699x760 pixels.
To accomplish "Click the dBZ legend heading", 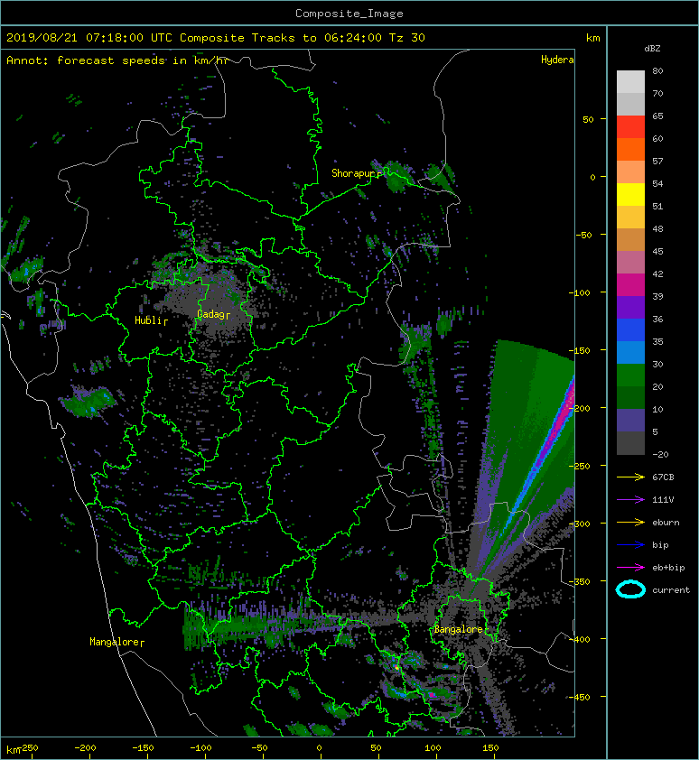I will click(652, 49).
